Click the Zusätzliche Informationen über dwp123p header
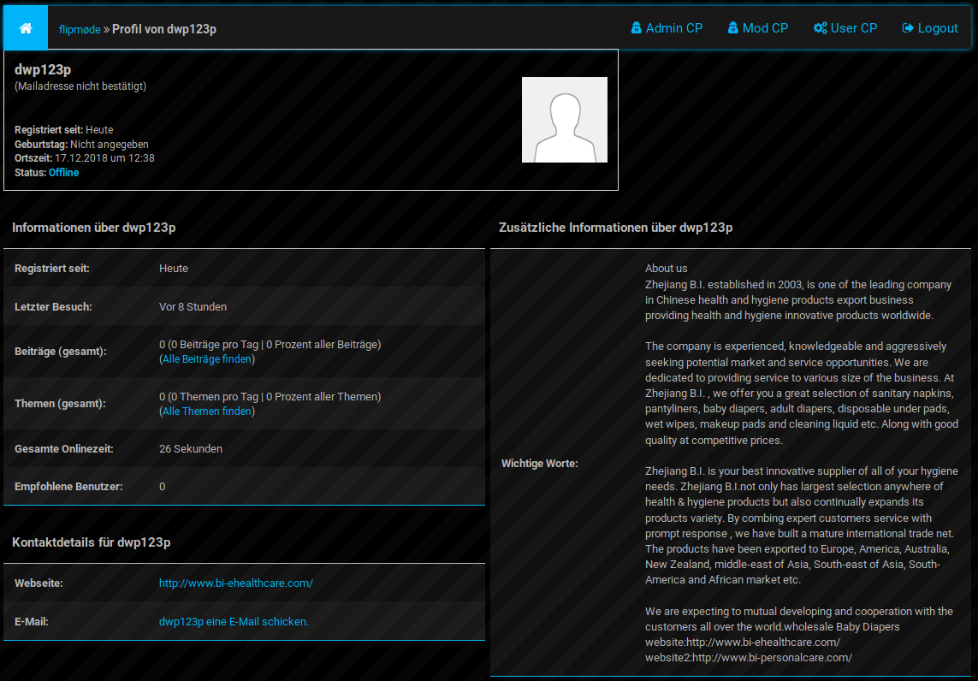 (x=616, y=228)
